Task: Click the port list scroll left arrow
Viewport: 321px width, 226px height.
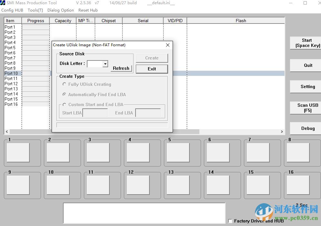Action: [x=7, y=131]
